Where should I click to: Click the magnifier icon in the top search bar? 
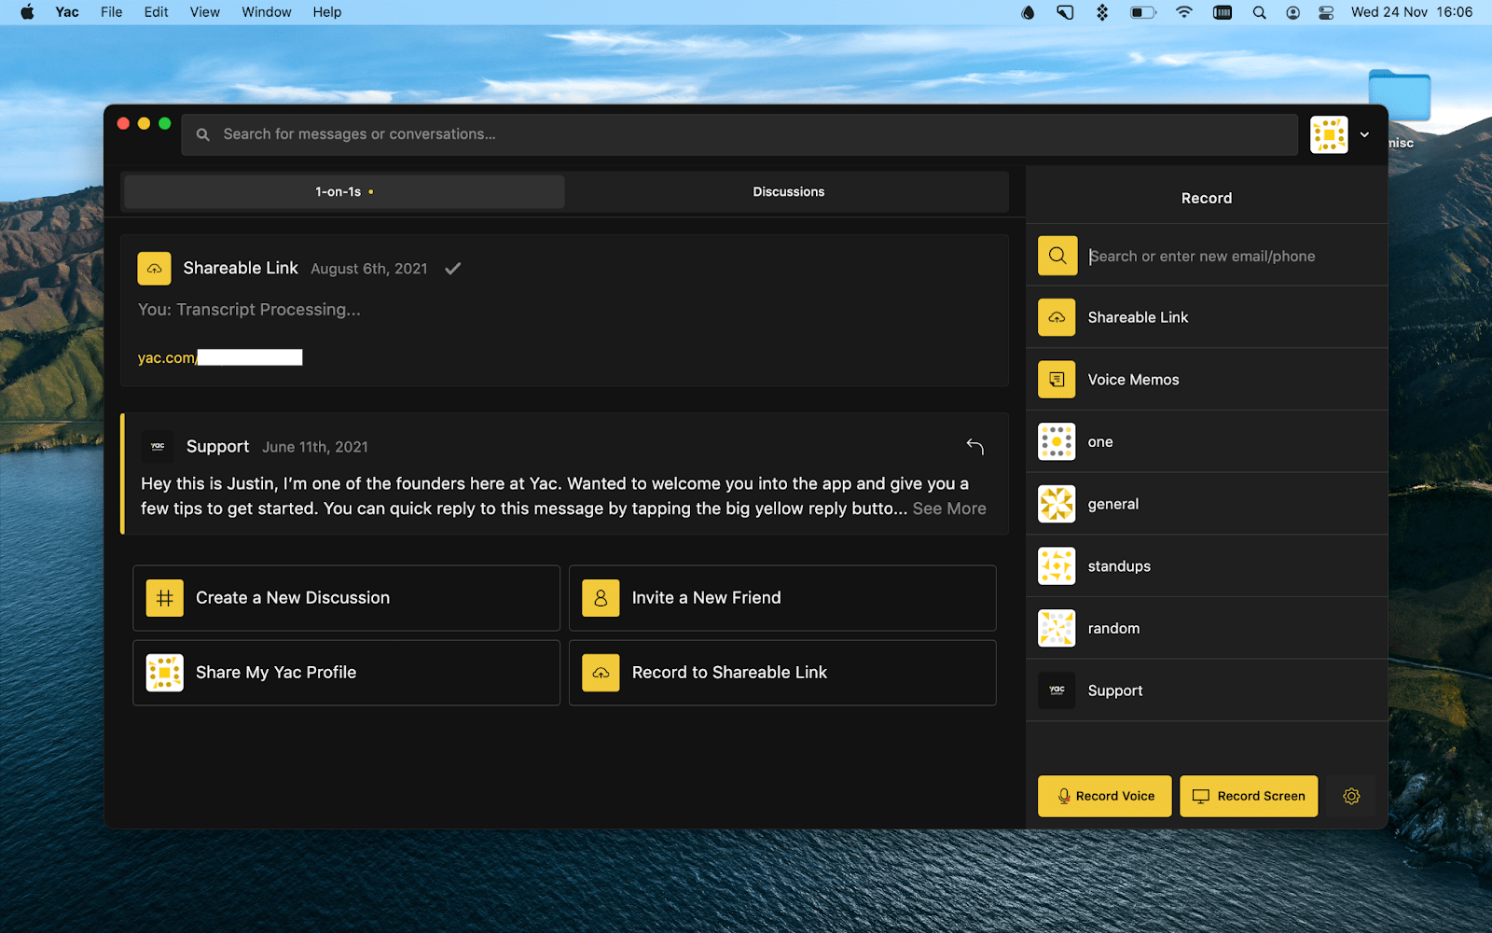pos(202,134)
